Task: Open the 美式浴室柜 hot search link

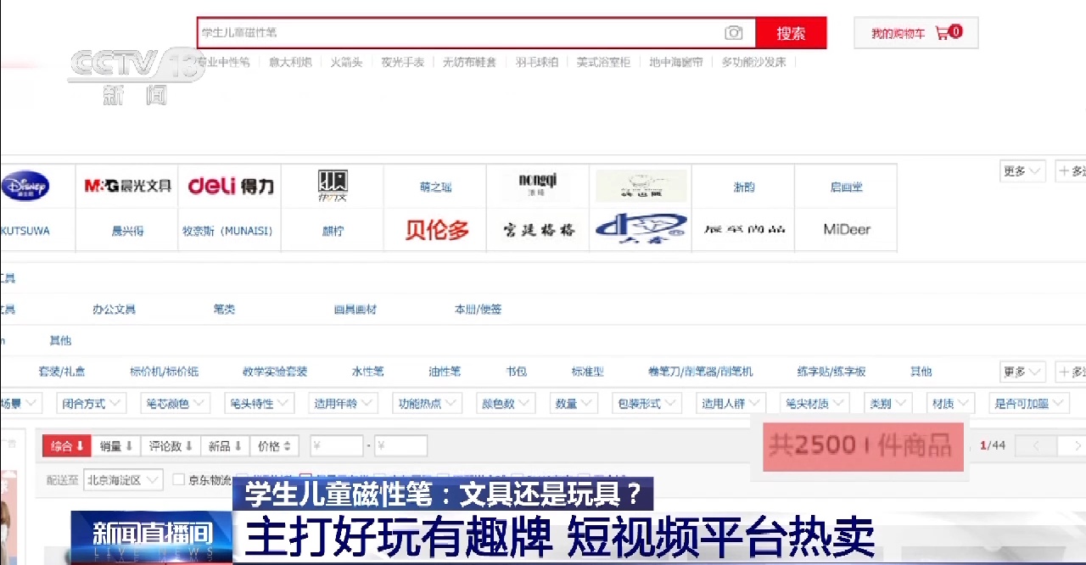Action: (603, 62)
